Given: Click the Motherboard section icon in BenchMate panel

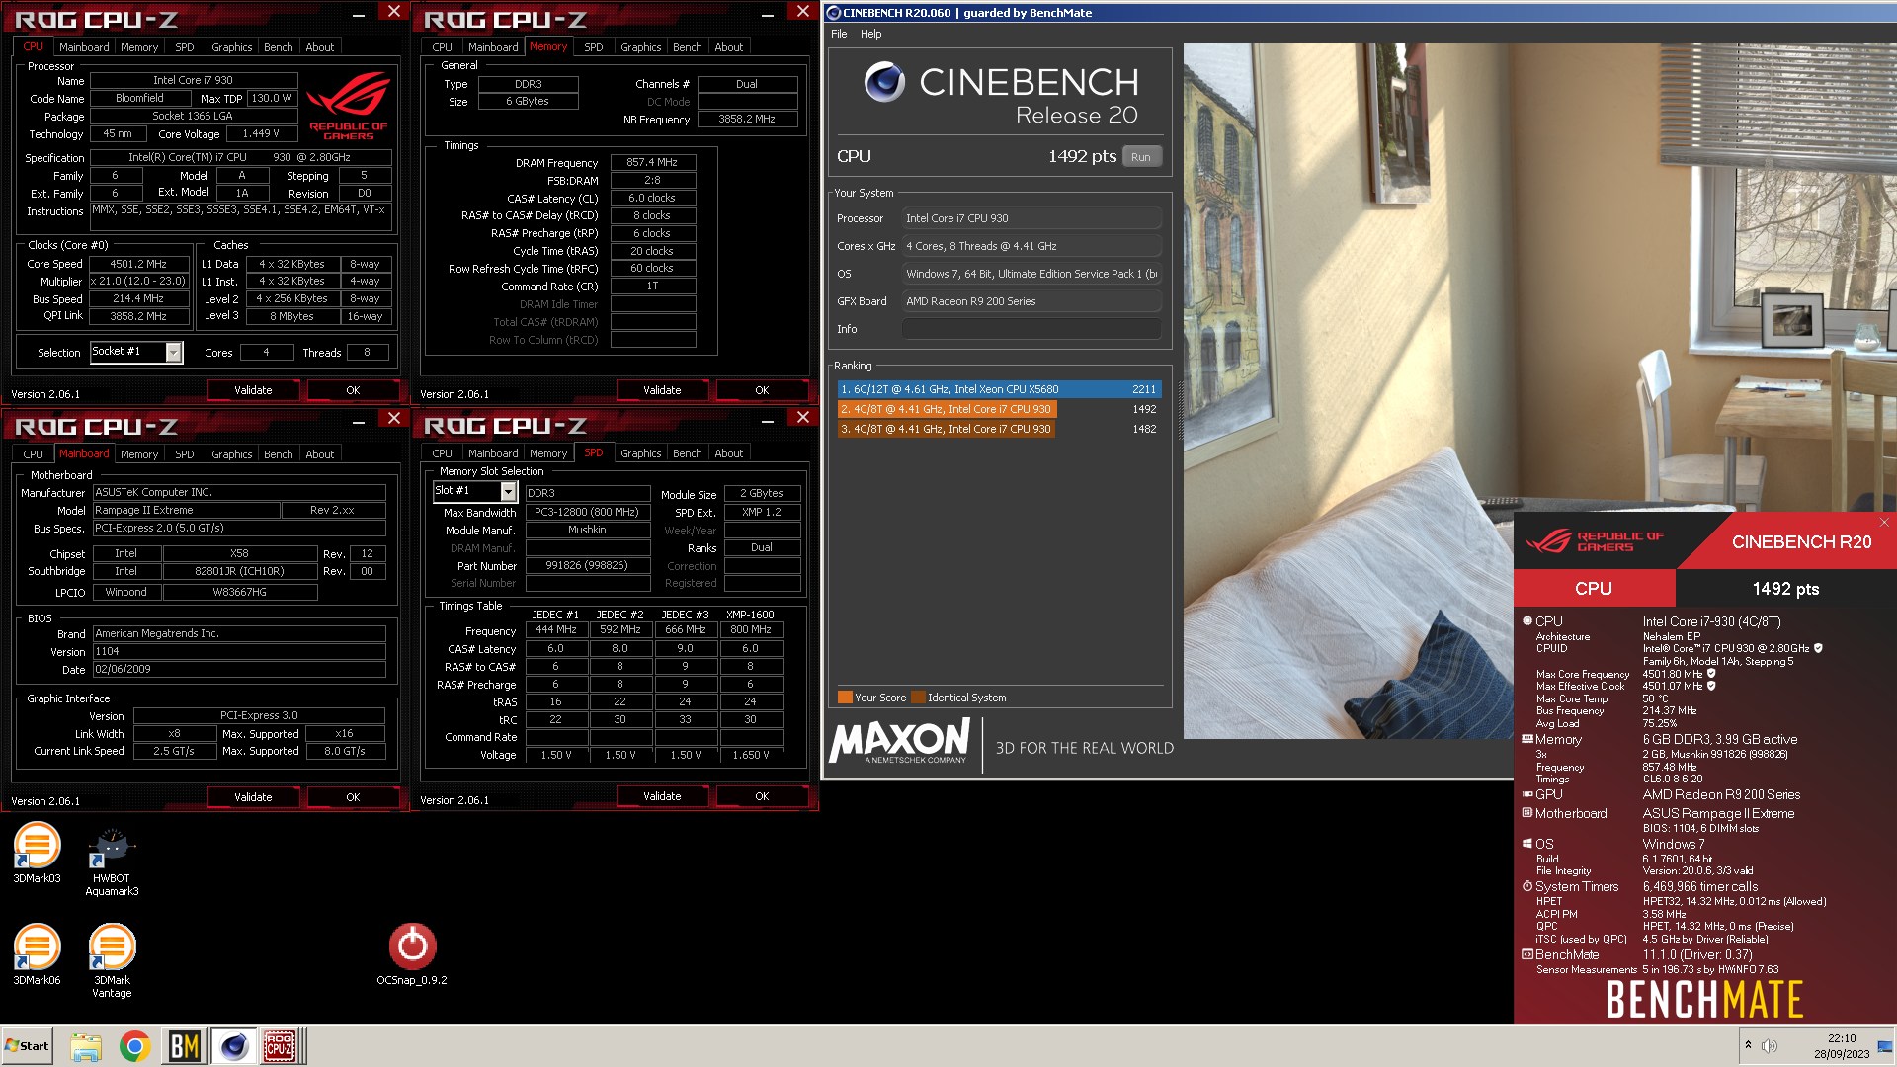Looking at the screenshot, I should coord(1527,813).
